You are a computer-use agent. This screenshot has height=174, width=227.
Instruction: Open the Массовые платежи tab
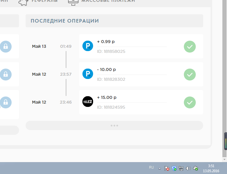point(102,1)
